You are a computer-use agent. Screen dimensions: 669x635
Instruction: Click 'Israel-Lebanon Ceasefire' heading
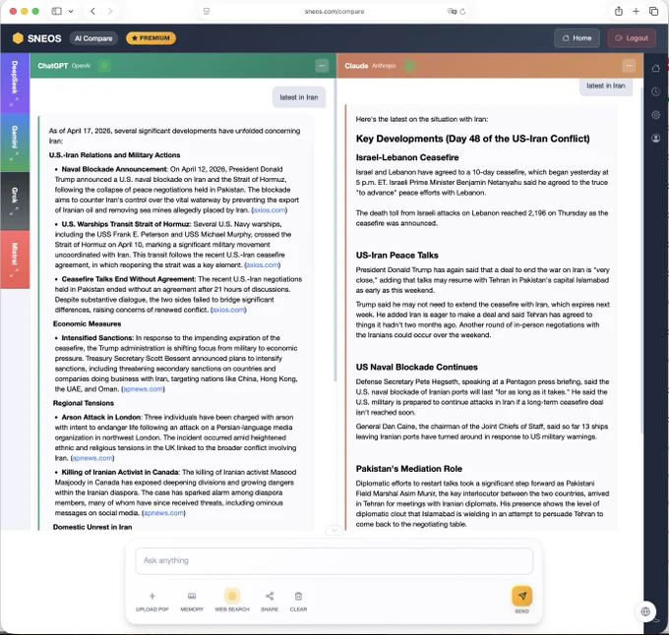pyautogui.click(x=407, y=157)
